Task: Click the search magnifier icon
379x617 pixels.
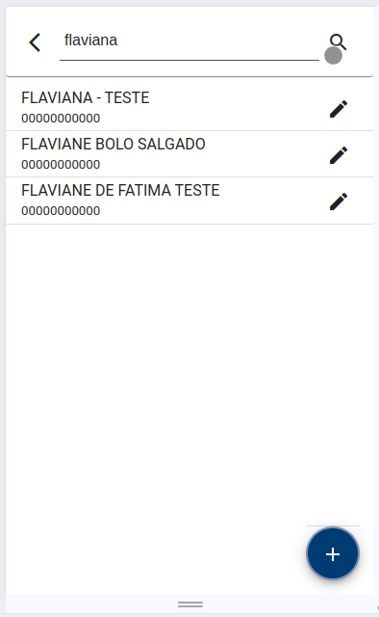Action: coord(338,41)
